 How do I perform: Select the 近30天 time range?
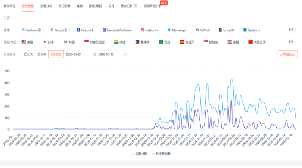click(x=28, y=54)
